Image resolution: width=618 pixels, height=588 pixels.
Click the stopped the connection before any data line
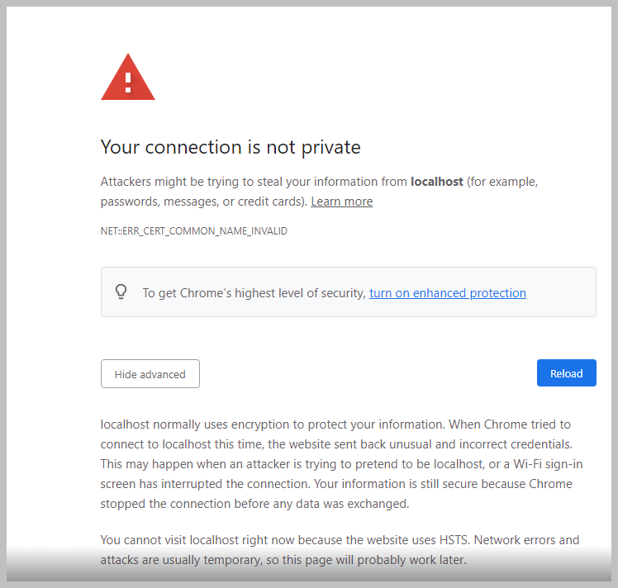254,504
